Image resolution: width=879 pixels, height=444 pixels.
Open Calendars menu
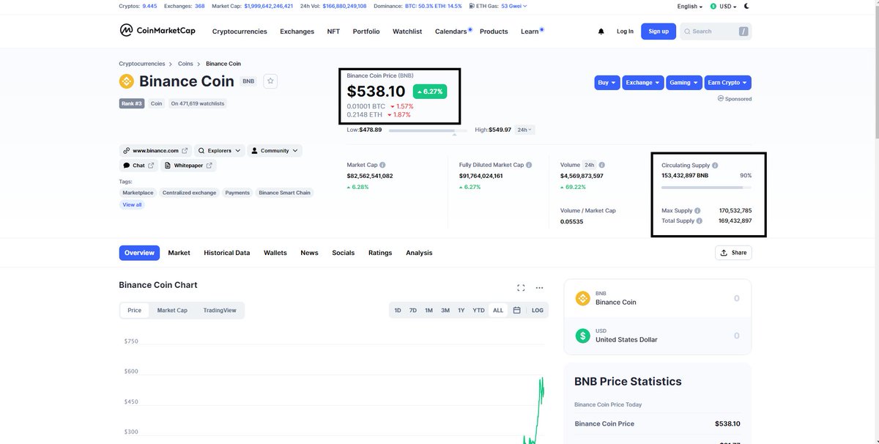click(x=451, y=32)
